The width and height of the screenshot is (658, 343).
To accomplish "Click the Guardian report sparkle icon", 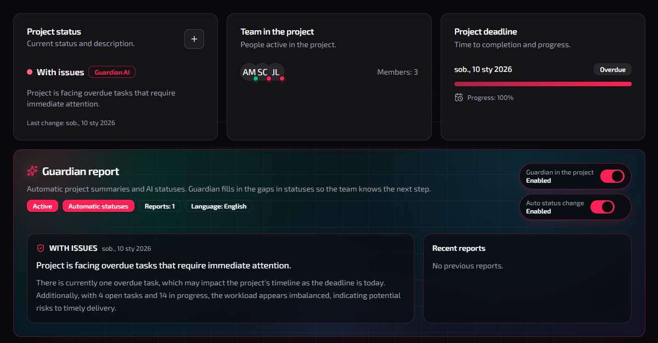I will (32, 171).
